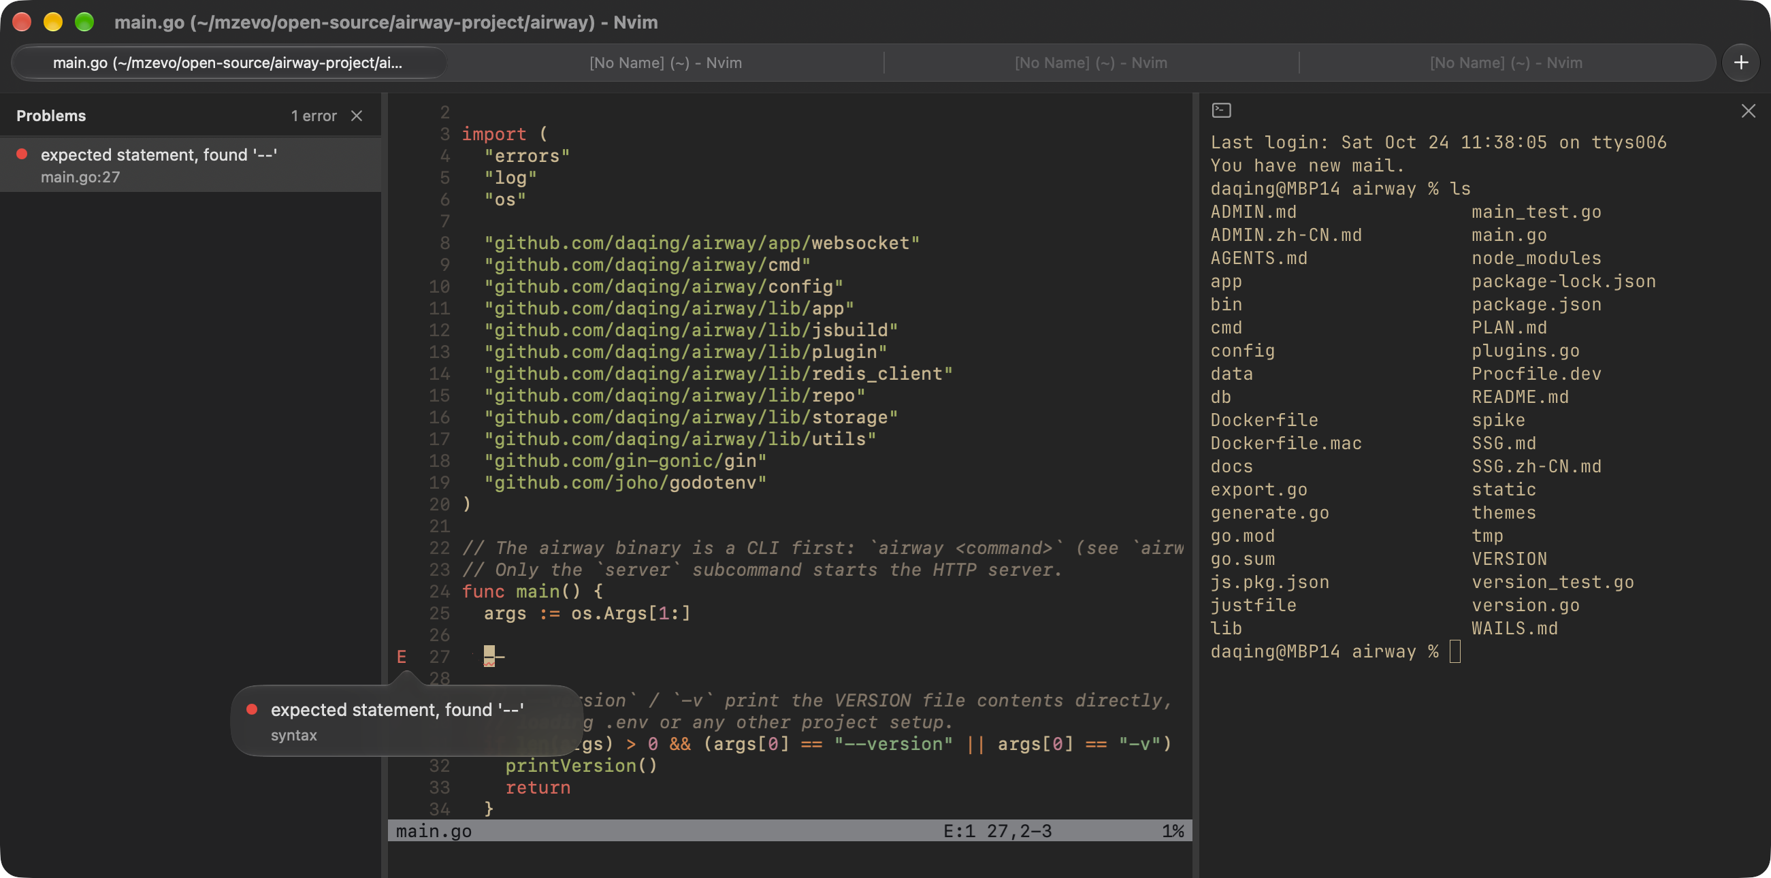This screenshot has width=1771, height=878.
Task: Click the red error dot in Problems list
Action: tap(22, 154)
